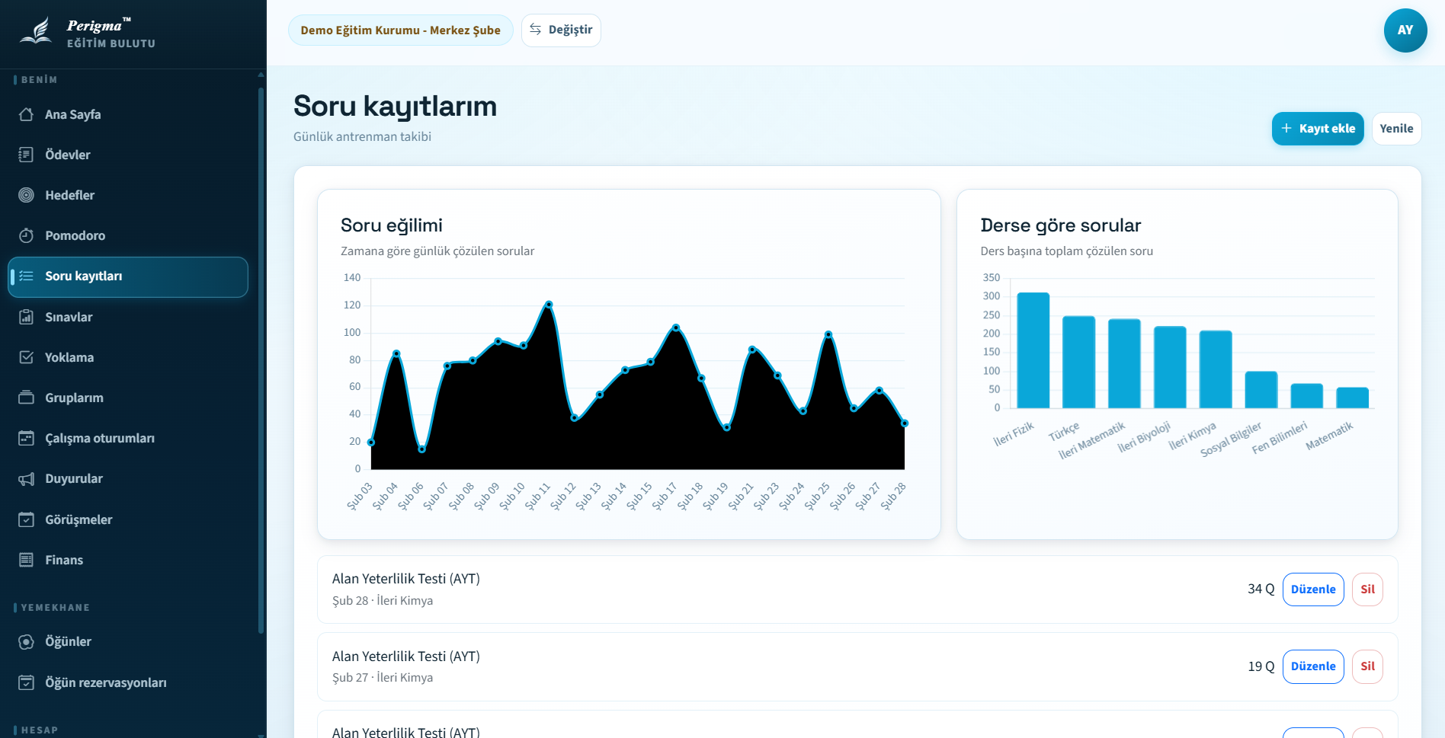Click the Perigma logo icon
This screenshot has width=1445, height=738.
tap(37, 32)
